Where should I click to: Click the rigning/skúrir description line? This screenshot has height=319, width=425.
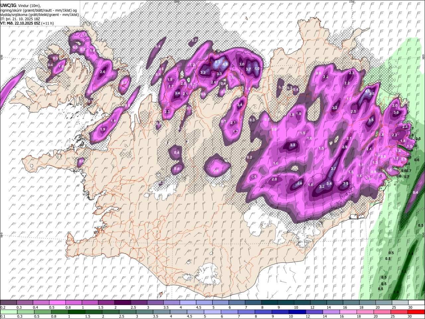point(39,10)
